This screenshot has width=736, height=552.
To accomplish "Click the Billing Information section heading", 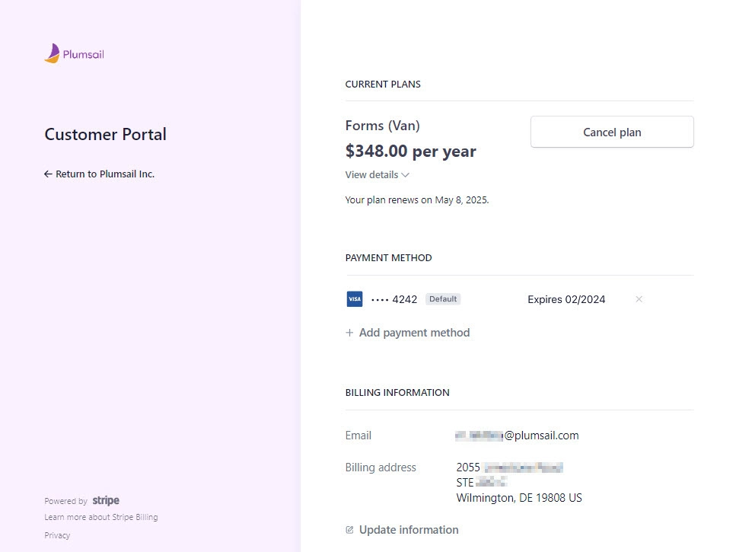I will click(397, 392).
